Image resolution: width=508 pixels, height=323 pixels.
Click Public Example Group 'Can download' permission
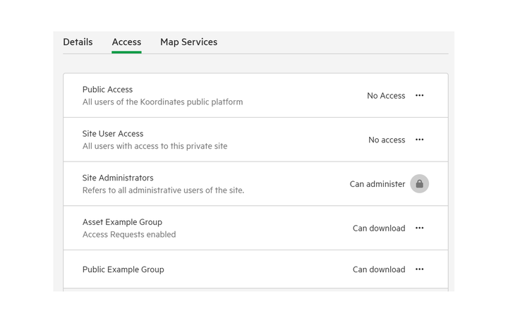pyautogui.click(x=379, y=269)
